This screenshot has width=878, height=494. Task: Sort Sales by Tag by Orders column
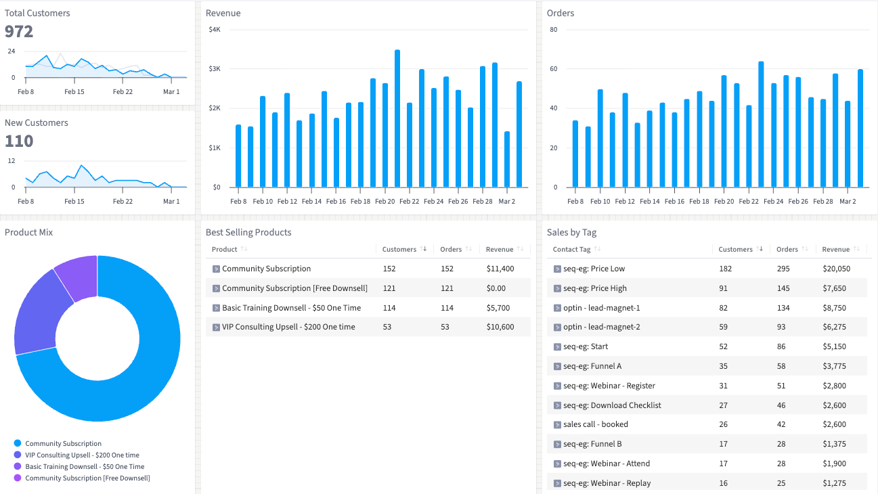coord(787,249)
